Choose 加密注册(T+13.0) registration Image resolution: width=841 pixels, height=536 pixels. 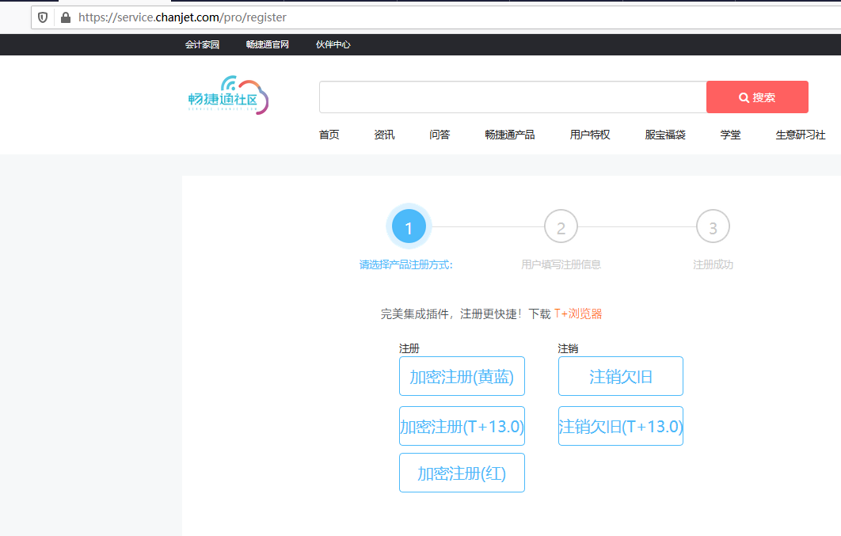[x=462, y=426]
